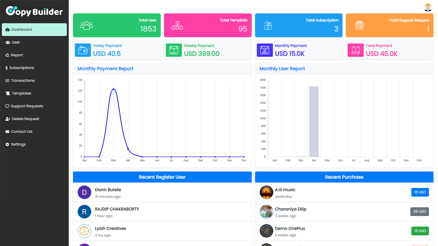Open the admin profile avatar menu
438x246 pixels.
[428, 7]
